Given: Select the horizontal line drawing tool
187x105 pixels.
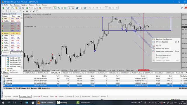Looking at the screenshot, I should [14, 11].
